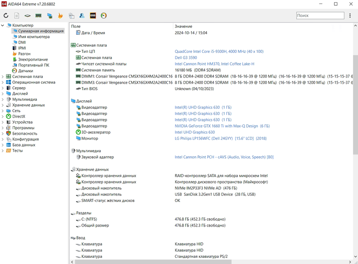Click the motherboard chip toolbar icon

click(x=27, y=15)
